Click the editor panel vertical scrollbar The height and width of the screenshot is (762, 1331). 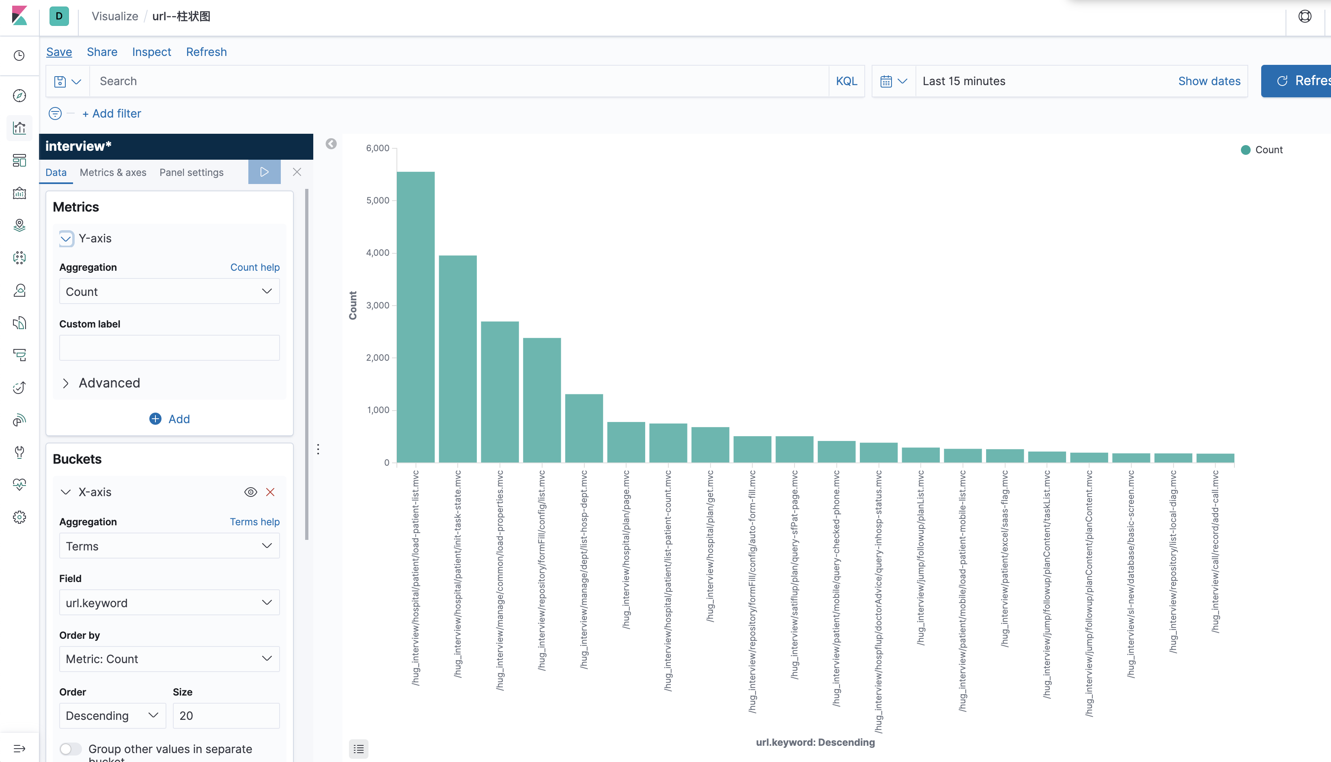[x=307, y=364]
